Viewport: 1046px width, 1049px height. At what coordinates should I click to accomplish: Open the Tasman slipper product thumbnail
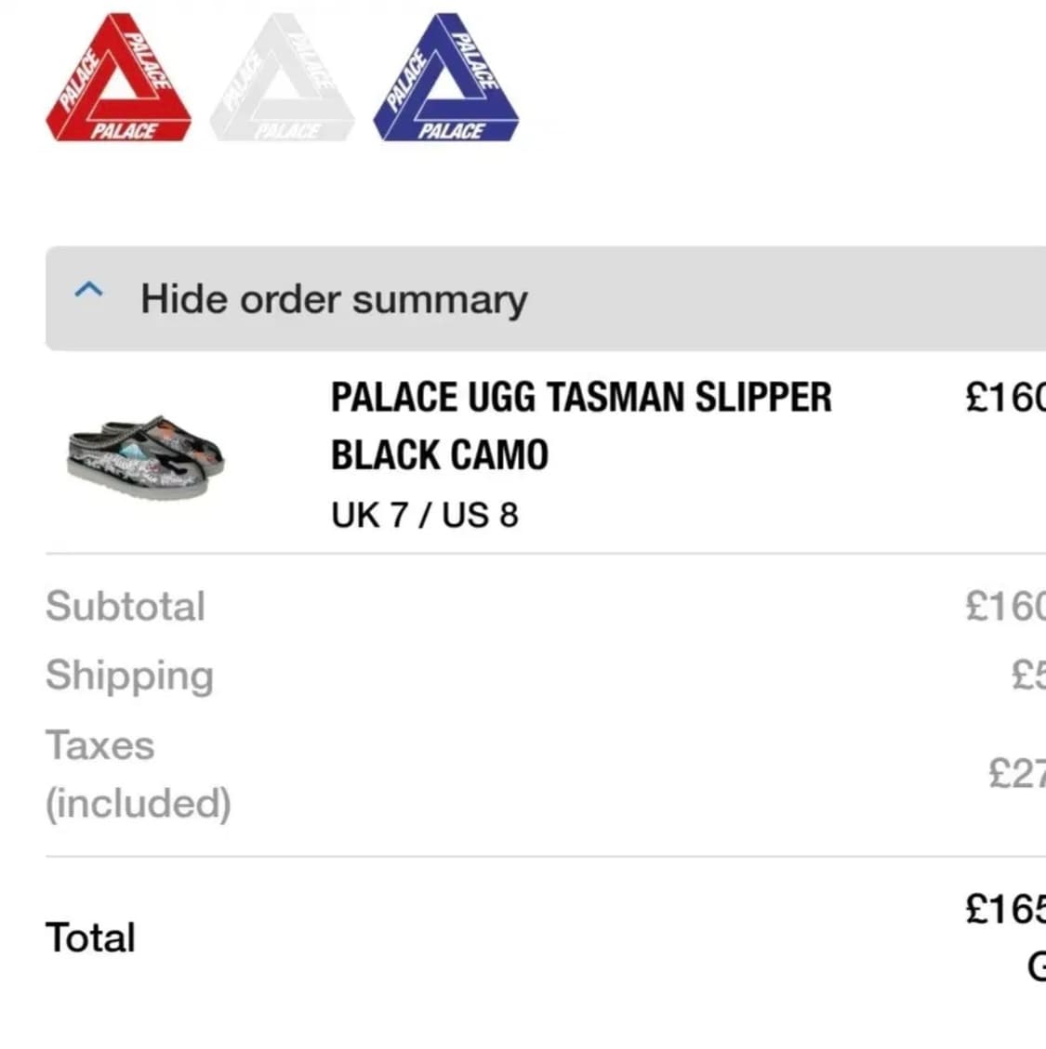146,456
